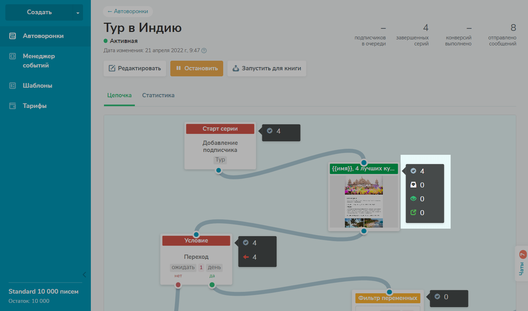
Task: Click the подписчиков в очереди counter
Action: click(x=370, y=35)
